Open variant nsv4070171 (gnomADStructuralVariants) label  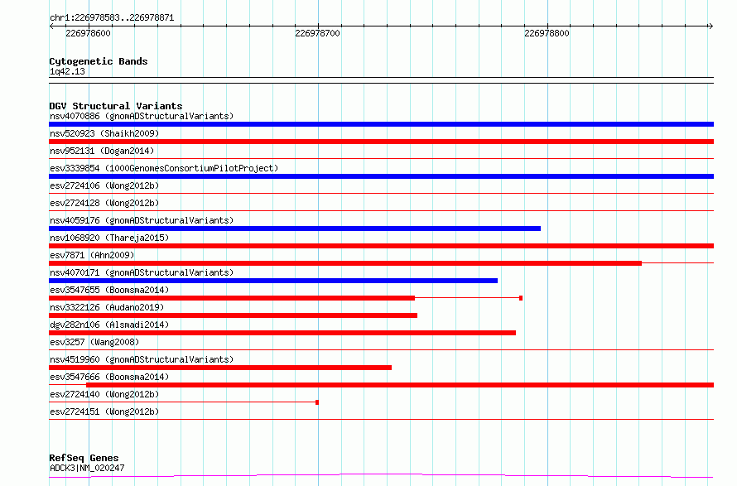coord(142,272)
